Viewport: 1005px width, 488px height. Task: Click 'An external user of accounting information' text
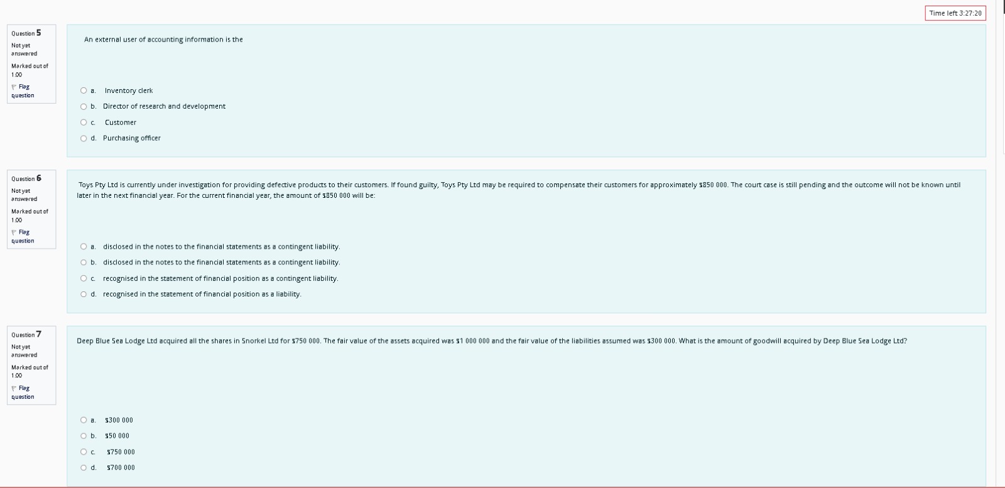(163, 40)
